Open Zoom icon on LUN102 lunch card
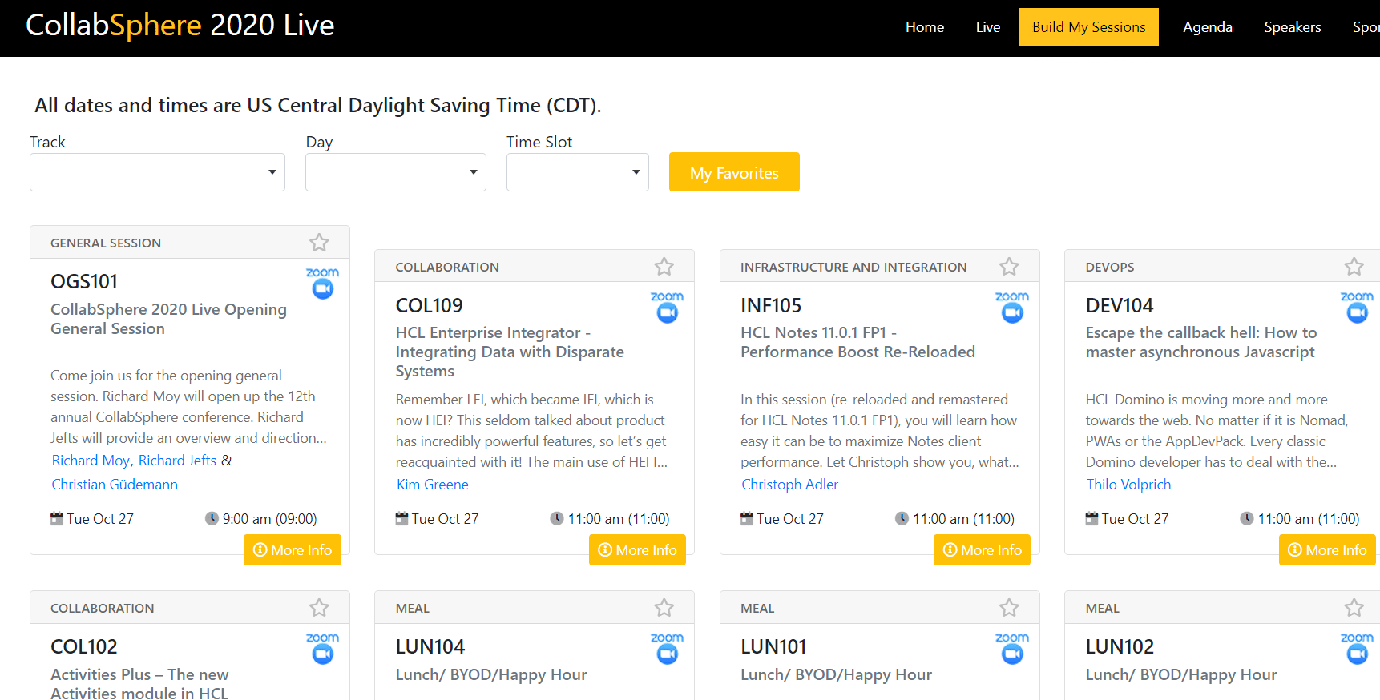 [x=1356, y=649]
